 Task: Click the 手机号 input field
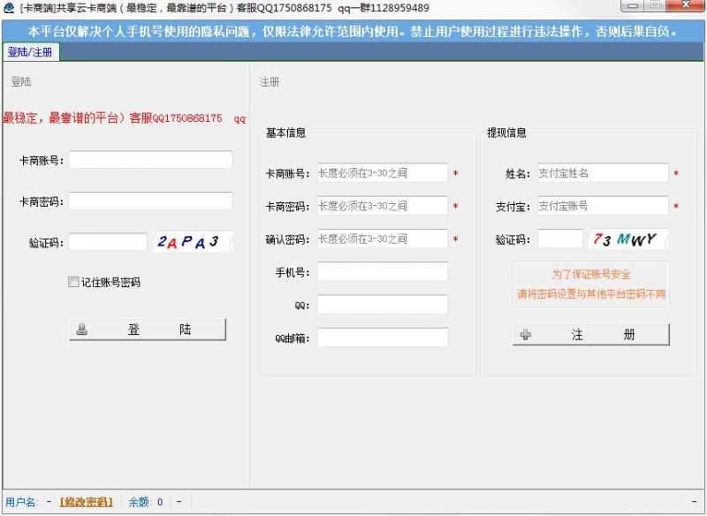click(x=383, y=271)
